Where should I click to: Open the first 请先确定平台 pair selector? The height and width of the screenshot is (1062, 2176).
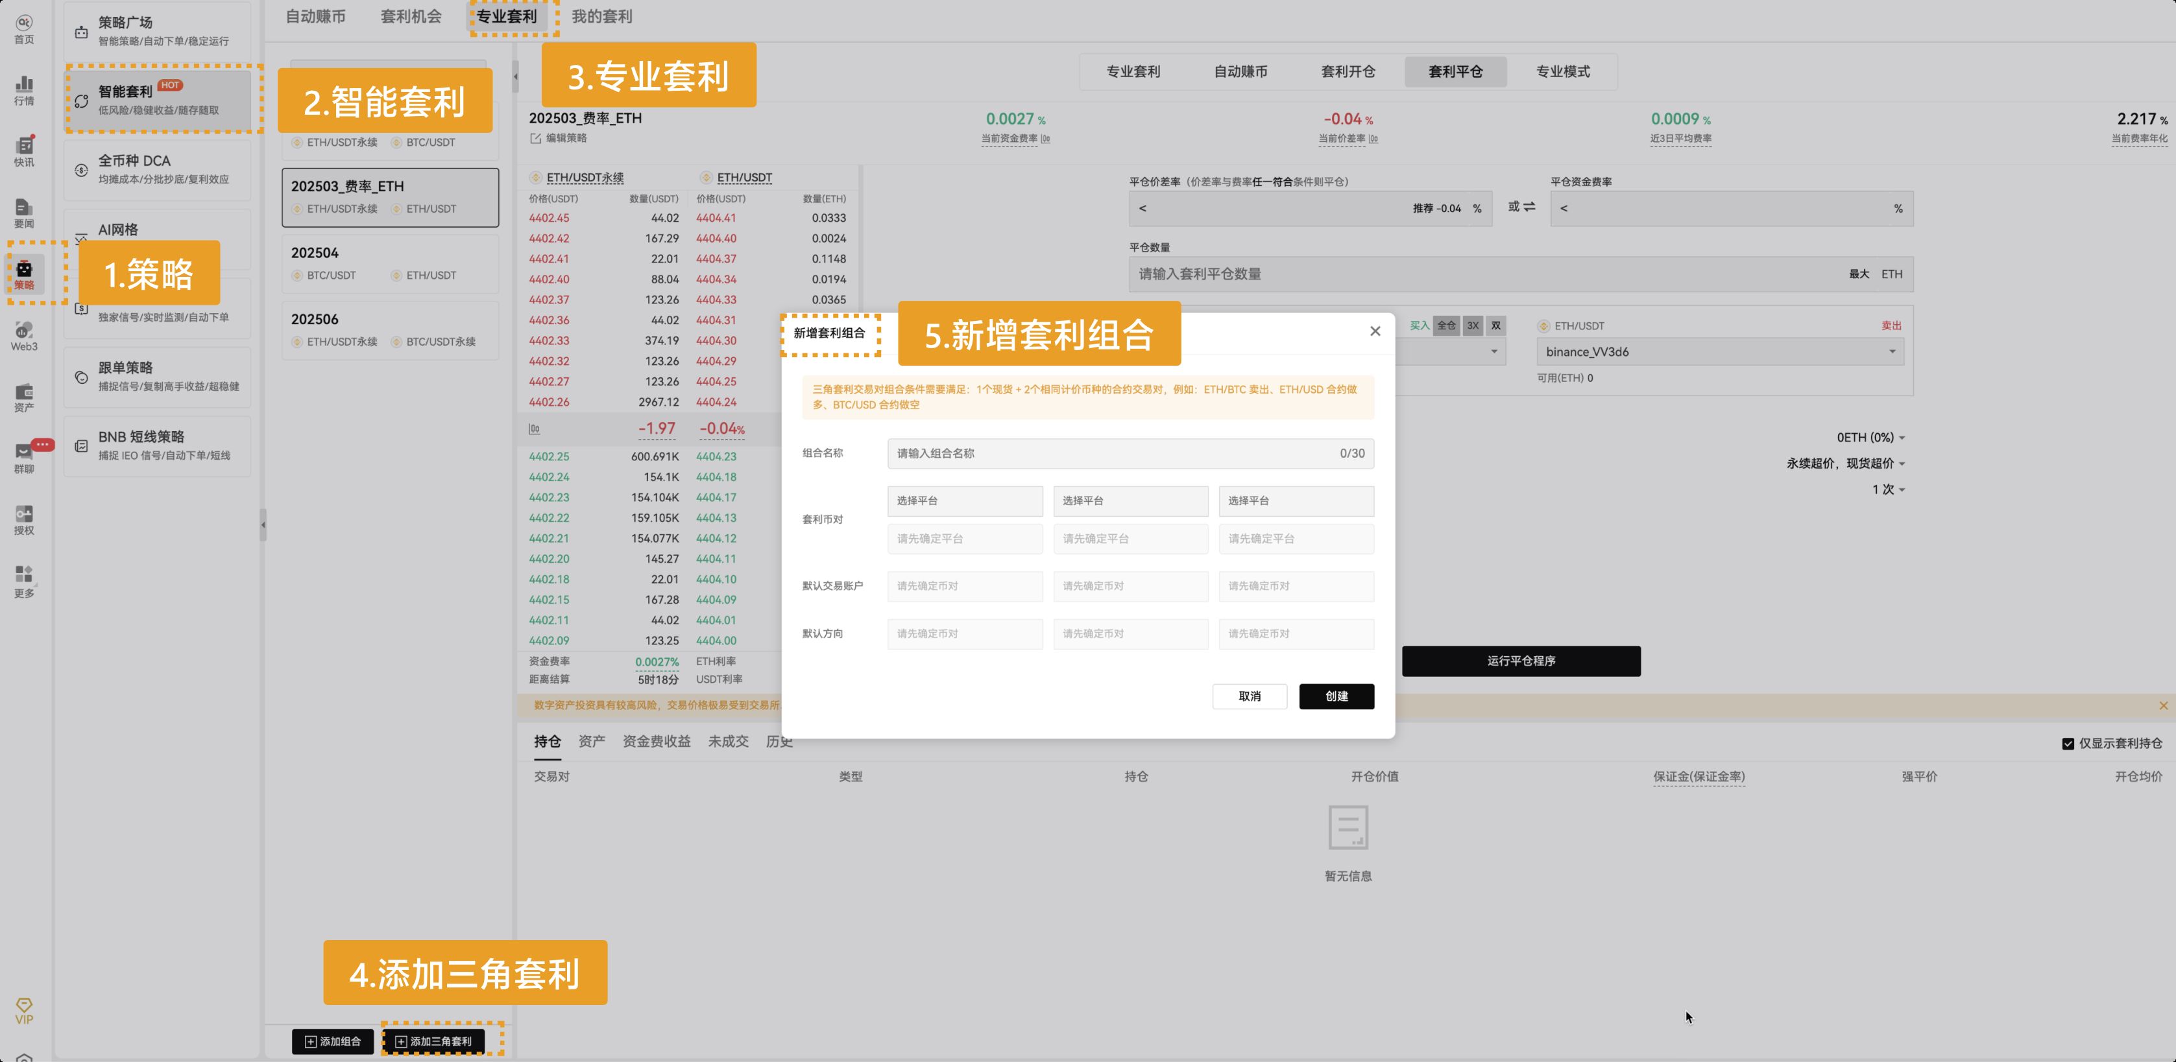tap(965, 539)
